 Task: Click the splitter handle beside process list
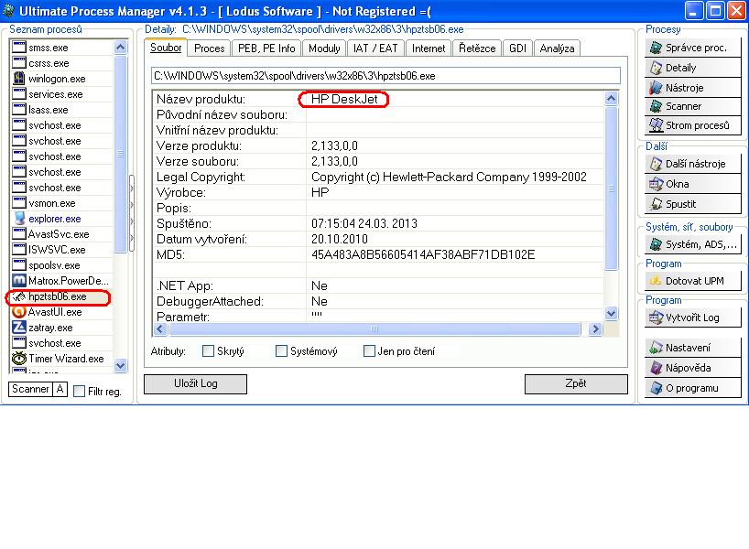(x=132, y=213)
